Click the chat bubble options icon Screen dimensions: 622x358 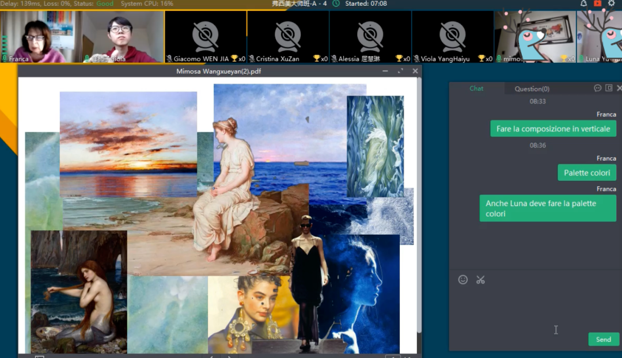pyautogui.click(x=597, y=88)
